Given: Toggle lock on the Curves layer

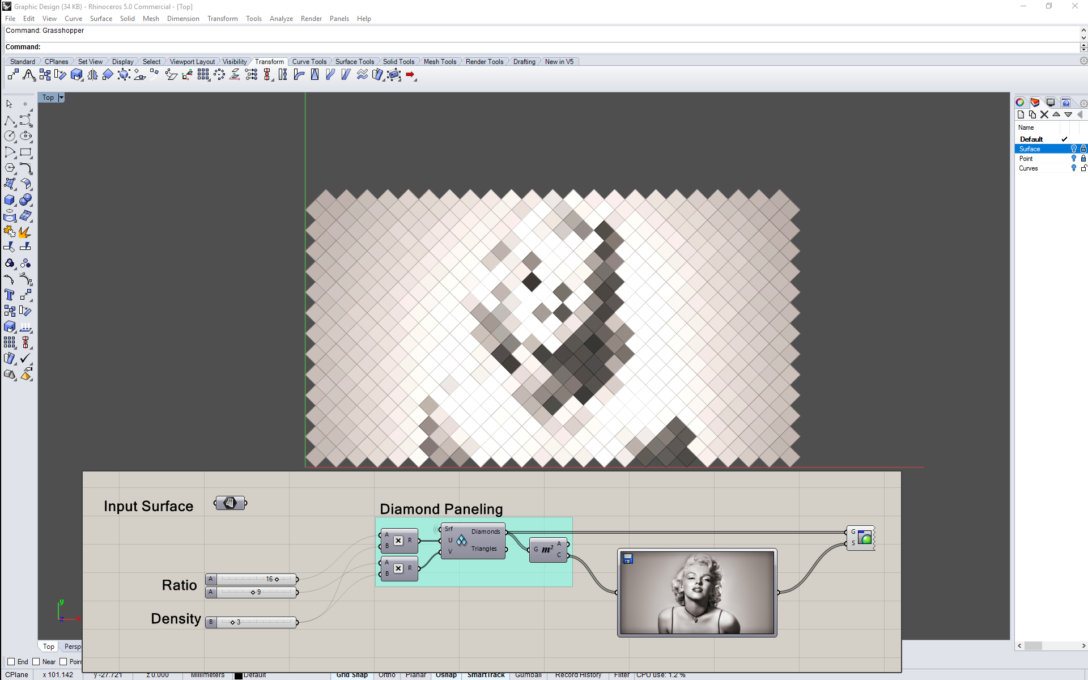Looking at the screenshot, I should pos(1083,168).
